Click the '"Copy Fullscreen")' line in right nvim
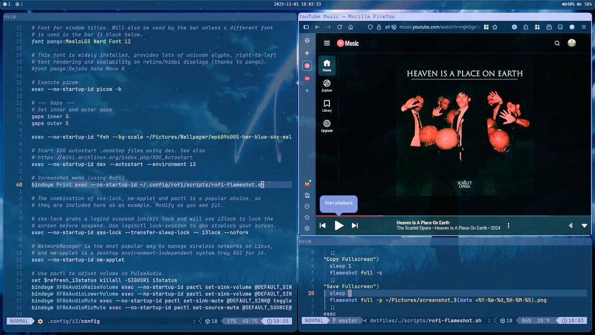The height and width of the screenshot is (335, 595). coord(351,259)
